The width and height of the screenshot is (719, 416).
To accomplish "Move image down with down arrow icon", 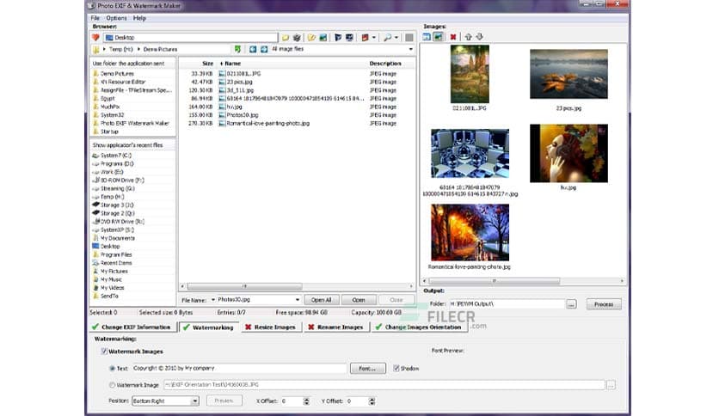I will [x=480, y=37].
